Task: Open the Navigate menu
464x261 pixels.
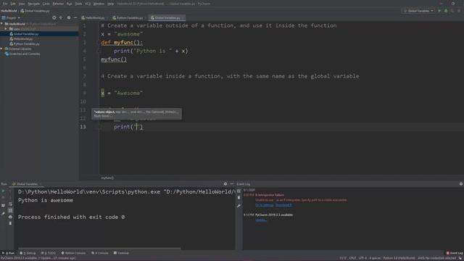Action: point(34,4)
